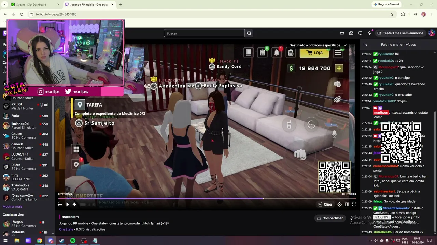Viewport: 437px width, 245px height.
Task: Open the video chapters list icon
Action: [60, 205]
